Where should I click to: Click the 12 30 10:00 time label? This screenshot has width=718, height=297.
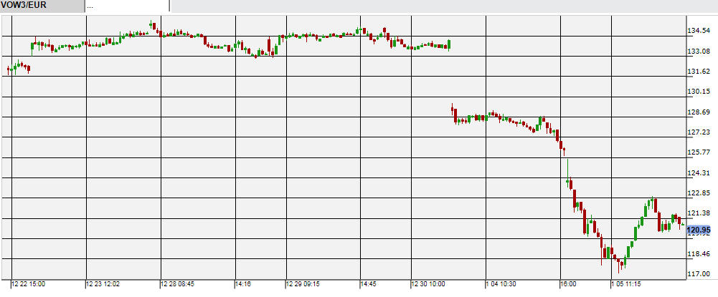(429, 284)
